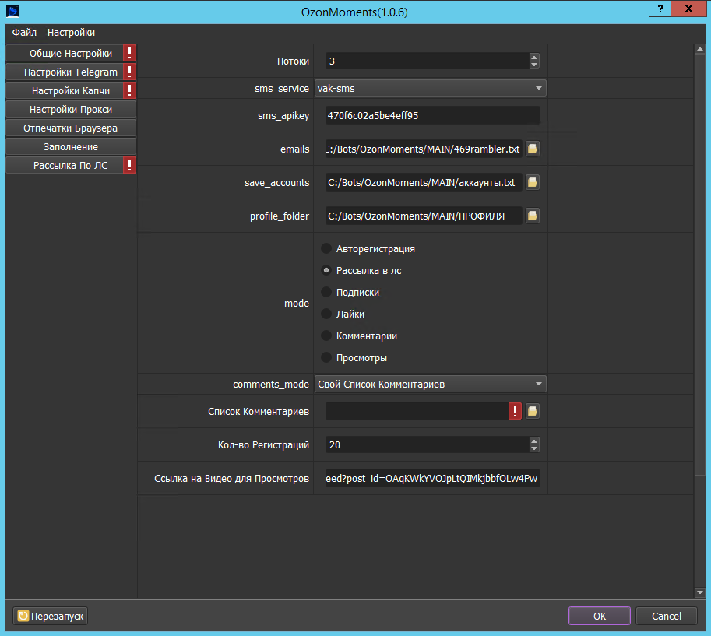The image size is (711, 636).
Task: Switch to Настройки Telegram tab
Action: (x=71, y=72)
